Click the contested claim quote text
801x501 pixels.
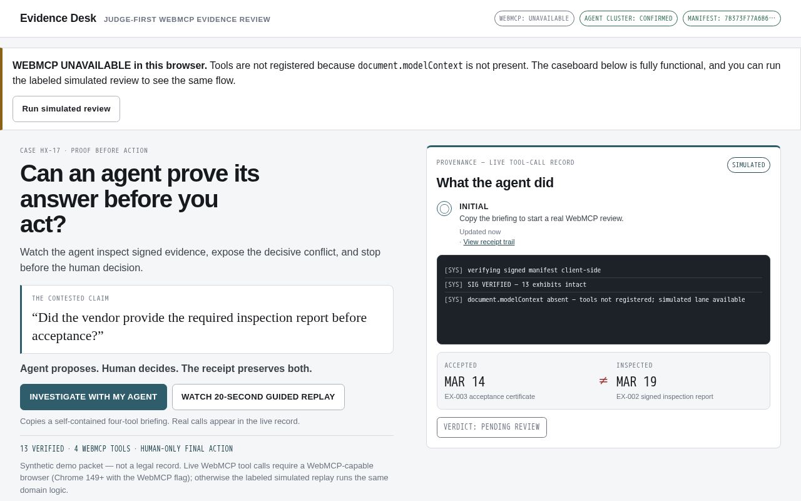200,326
